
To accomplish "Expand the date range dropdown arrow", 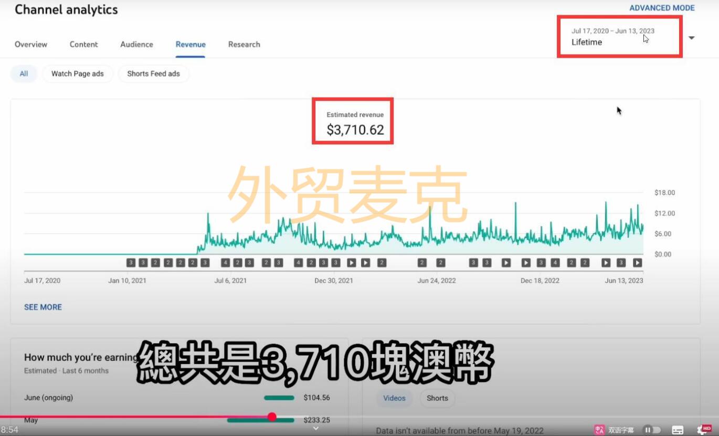I will pos(691,38).
